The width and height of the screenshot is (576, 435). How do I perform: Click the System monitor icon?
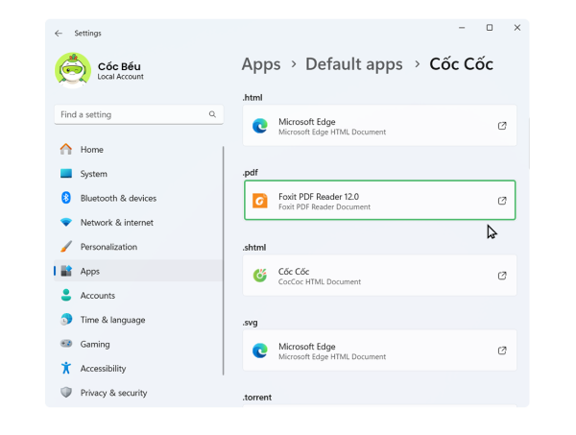click(x=66, y=173)
